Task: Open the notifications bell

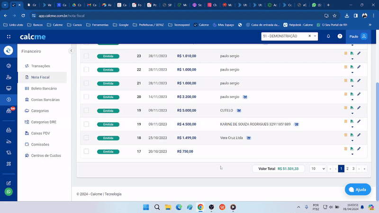Action: (328, 36)
